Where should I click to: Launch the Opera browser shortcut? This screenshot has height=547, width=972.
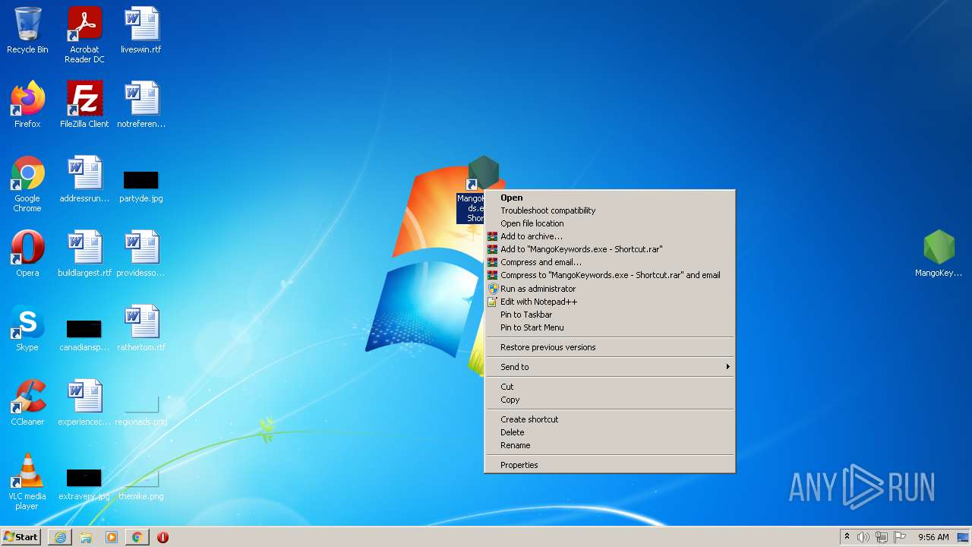27,254
